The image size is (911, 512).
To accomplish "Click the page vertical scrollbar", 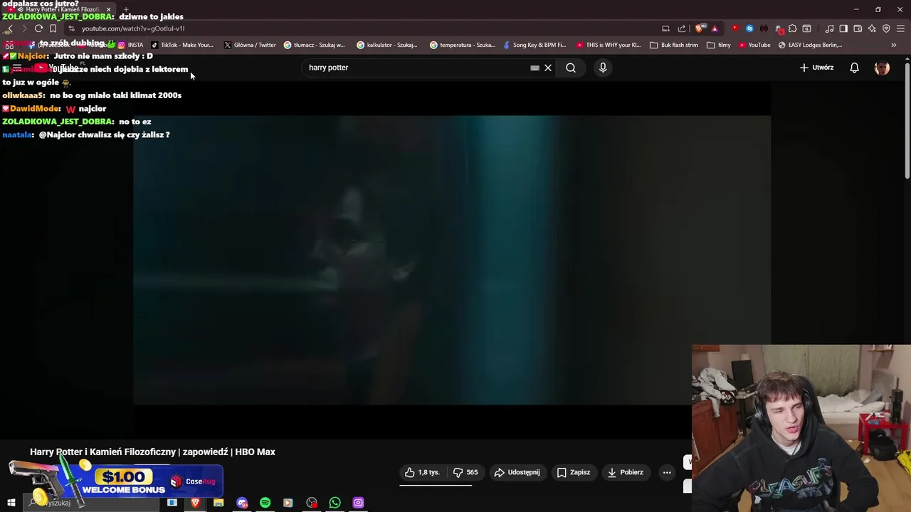I will click(x=907, y=121).
